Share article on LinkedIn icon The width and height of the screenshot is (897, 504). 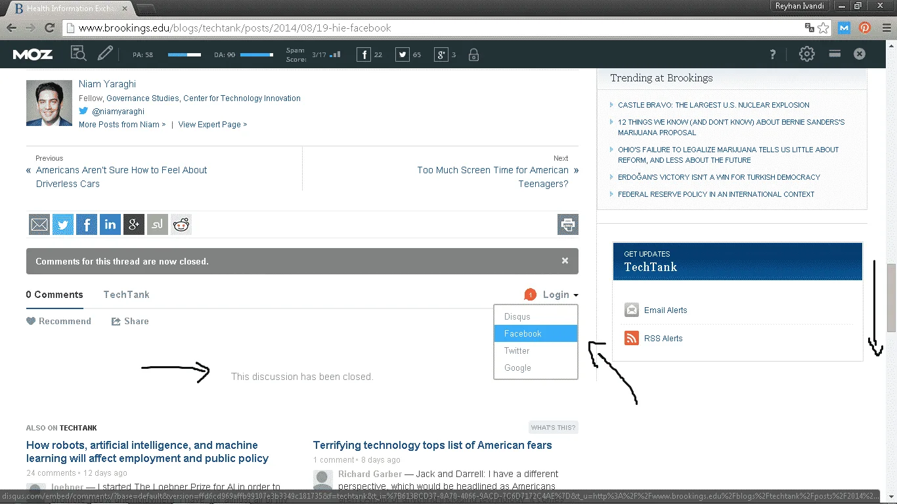(110, 224)
